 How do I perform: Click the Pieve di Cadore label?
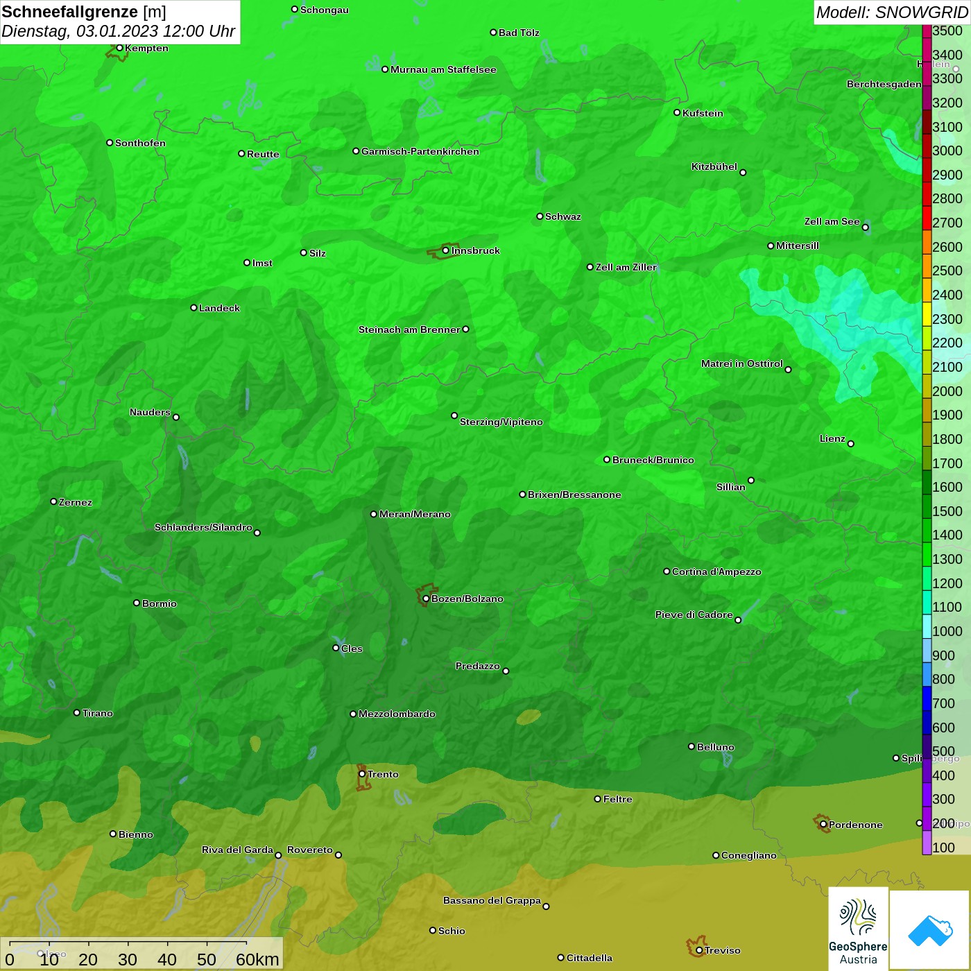pyautogui.click(x=694, y=615)
